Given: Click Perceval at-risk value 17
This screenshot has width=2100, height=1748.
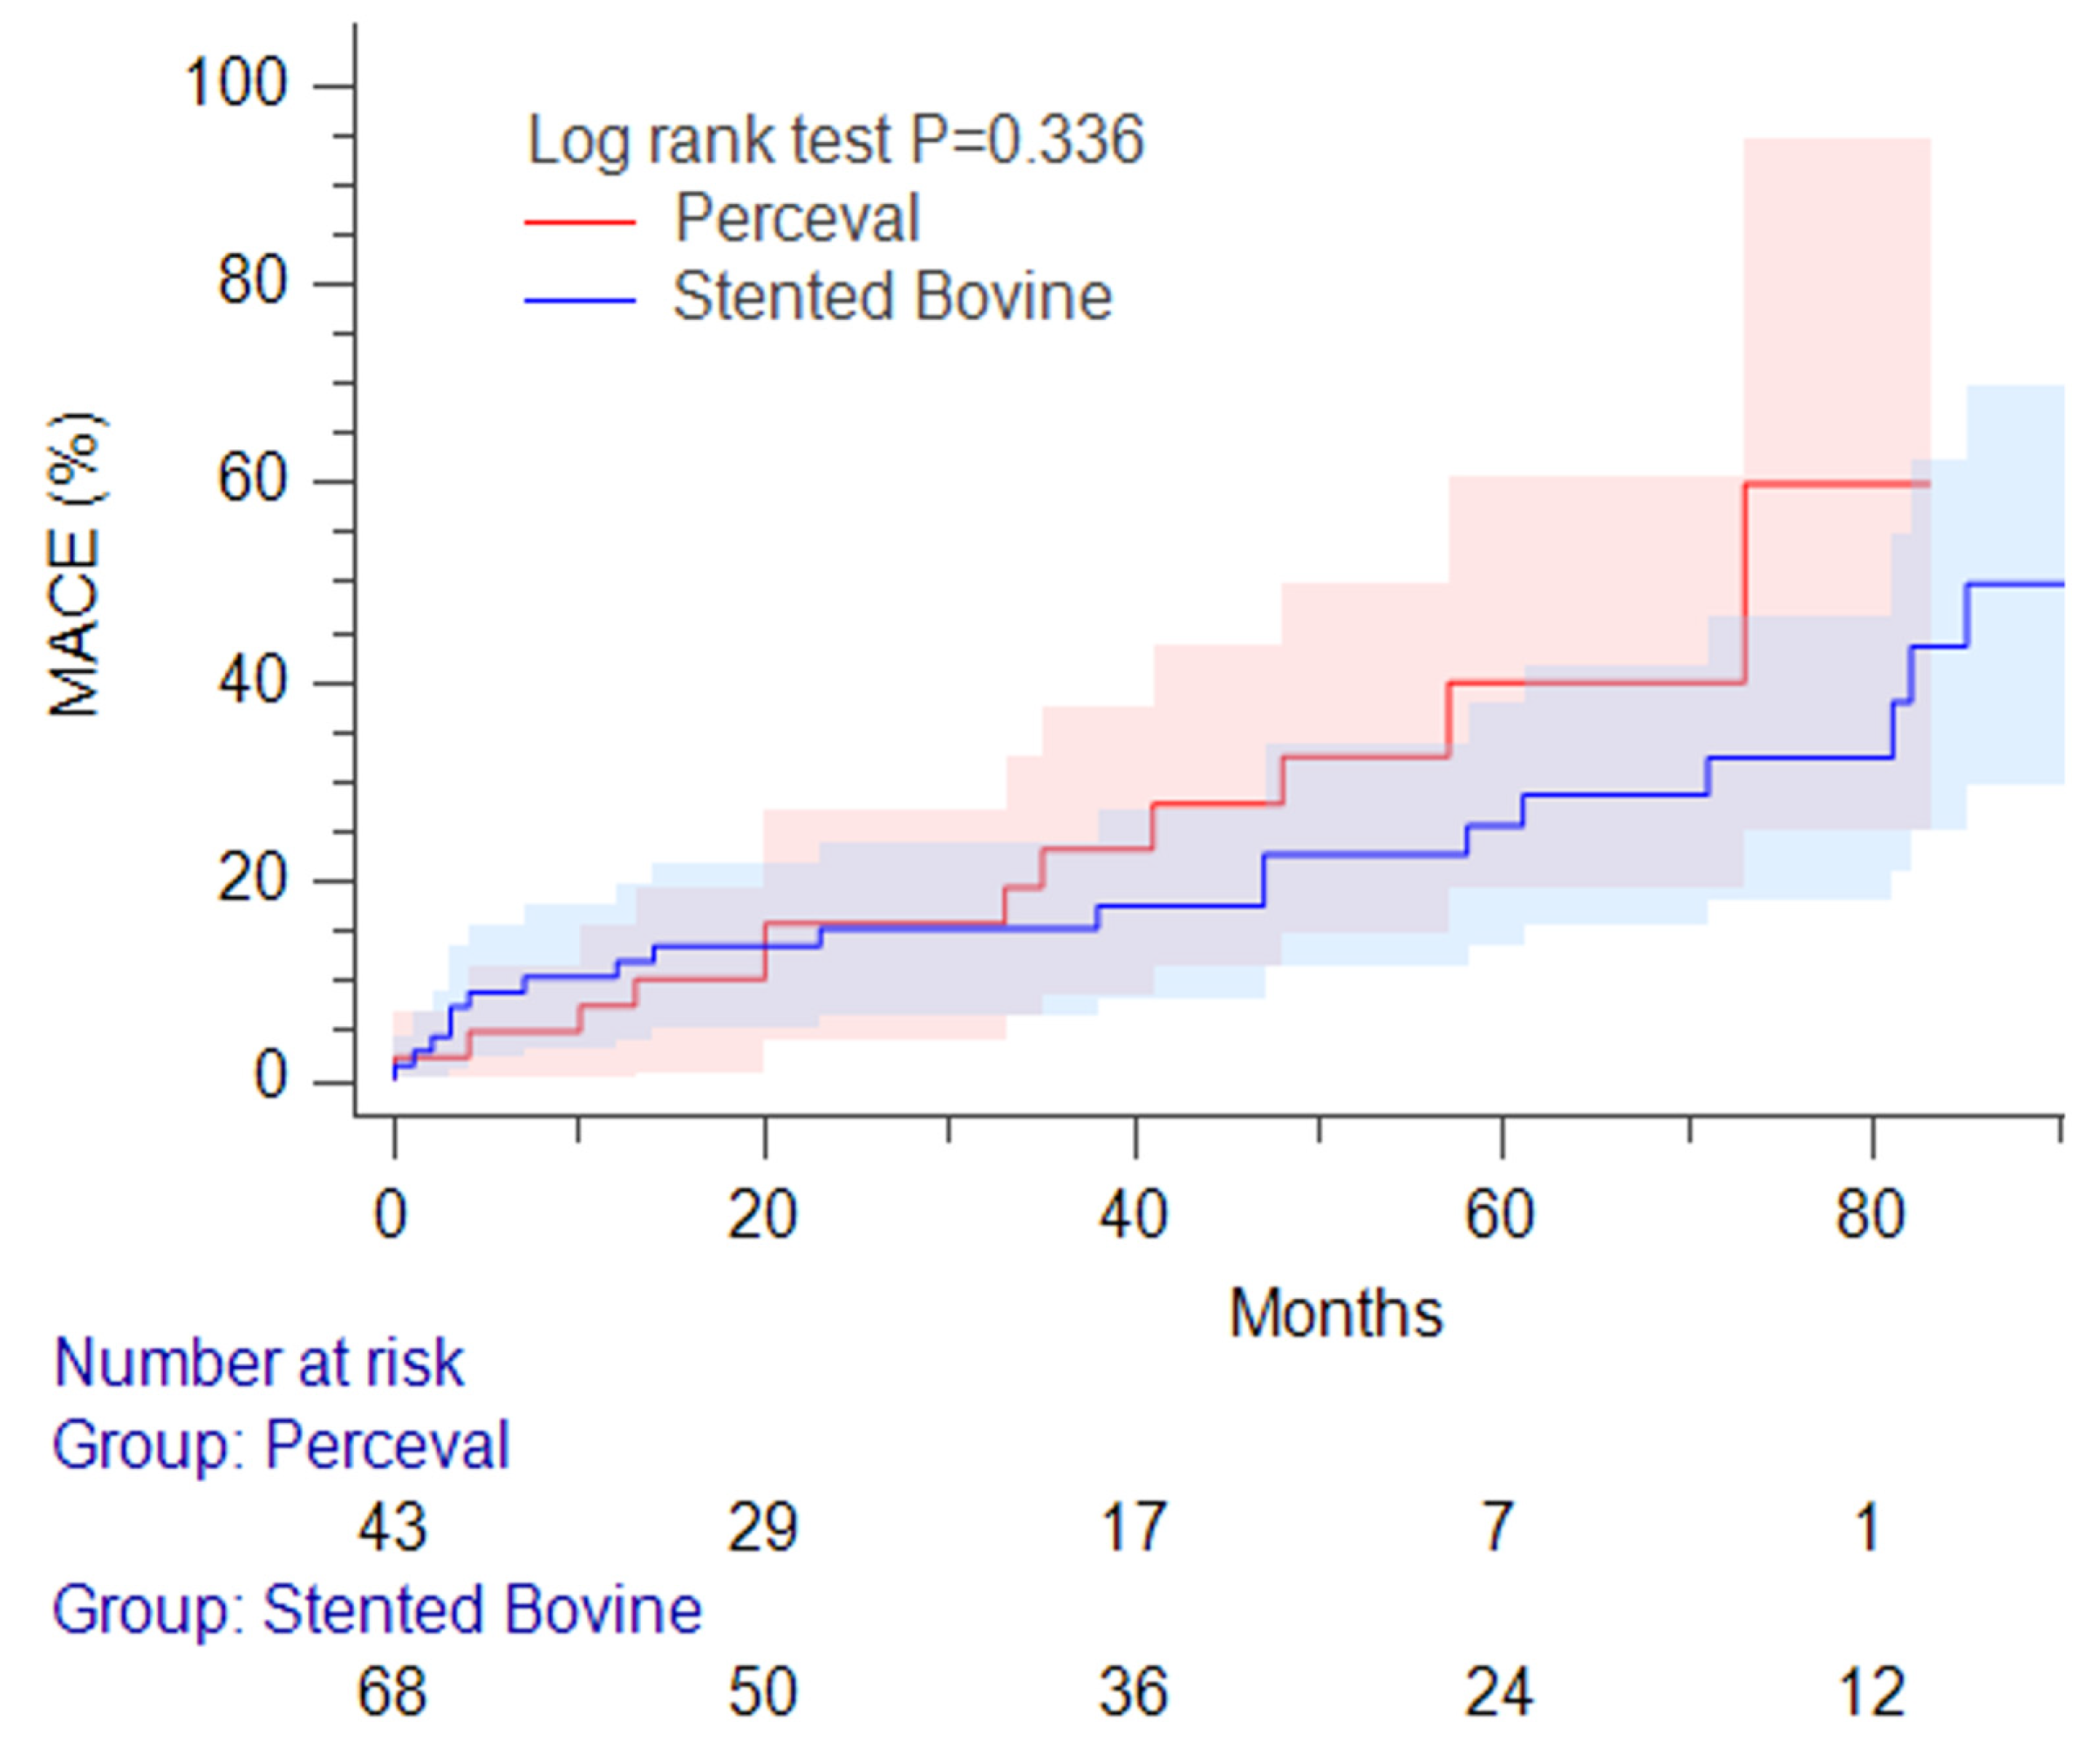Looking at the screenshot, I should pos(1133,1528).
